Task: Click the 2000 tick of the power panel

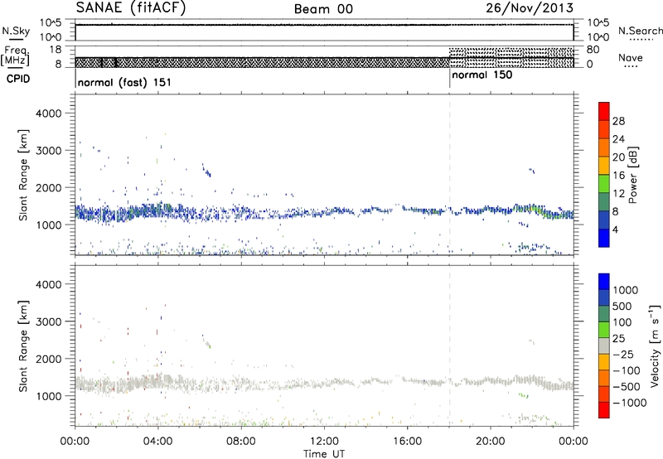Action: [48, 187]
